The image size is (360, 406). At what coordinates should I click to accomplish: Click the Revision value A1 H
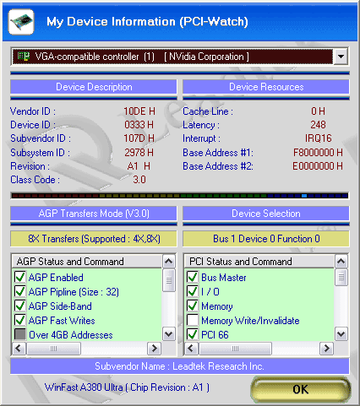139,166
